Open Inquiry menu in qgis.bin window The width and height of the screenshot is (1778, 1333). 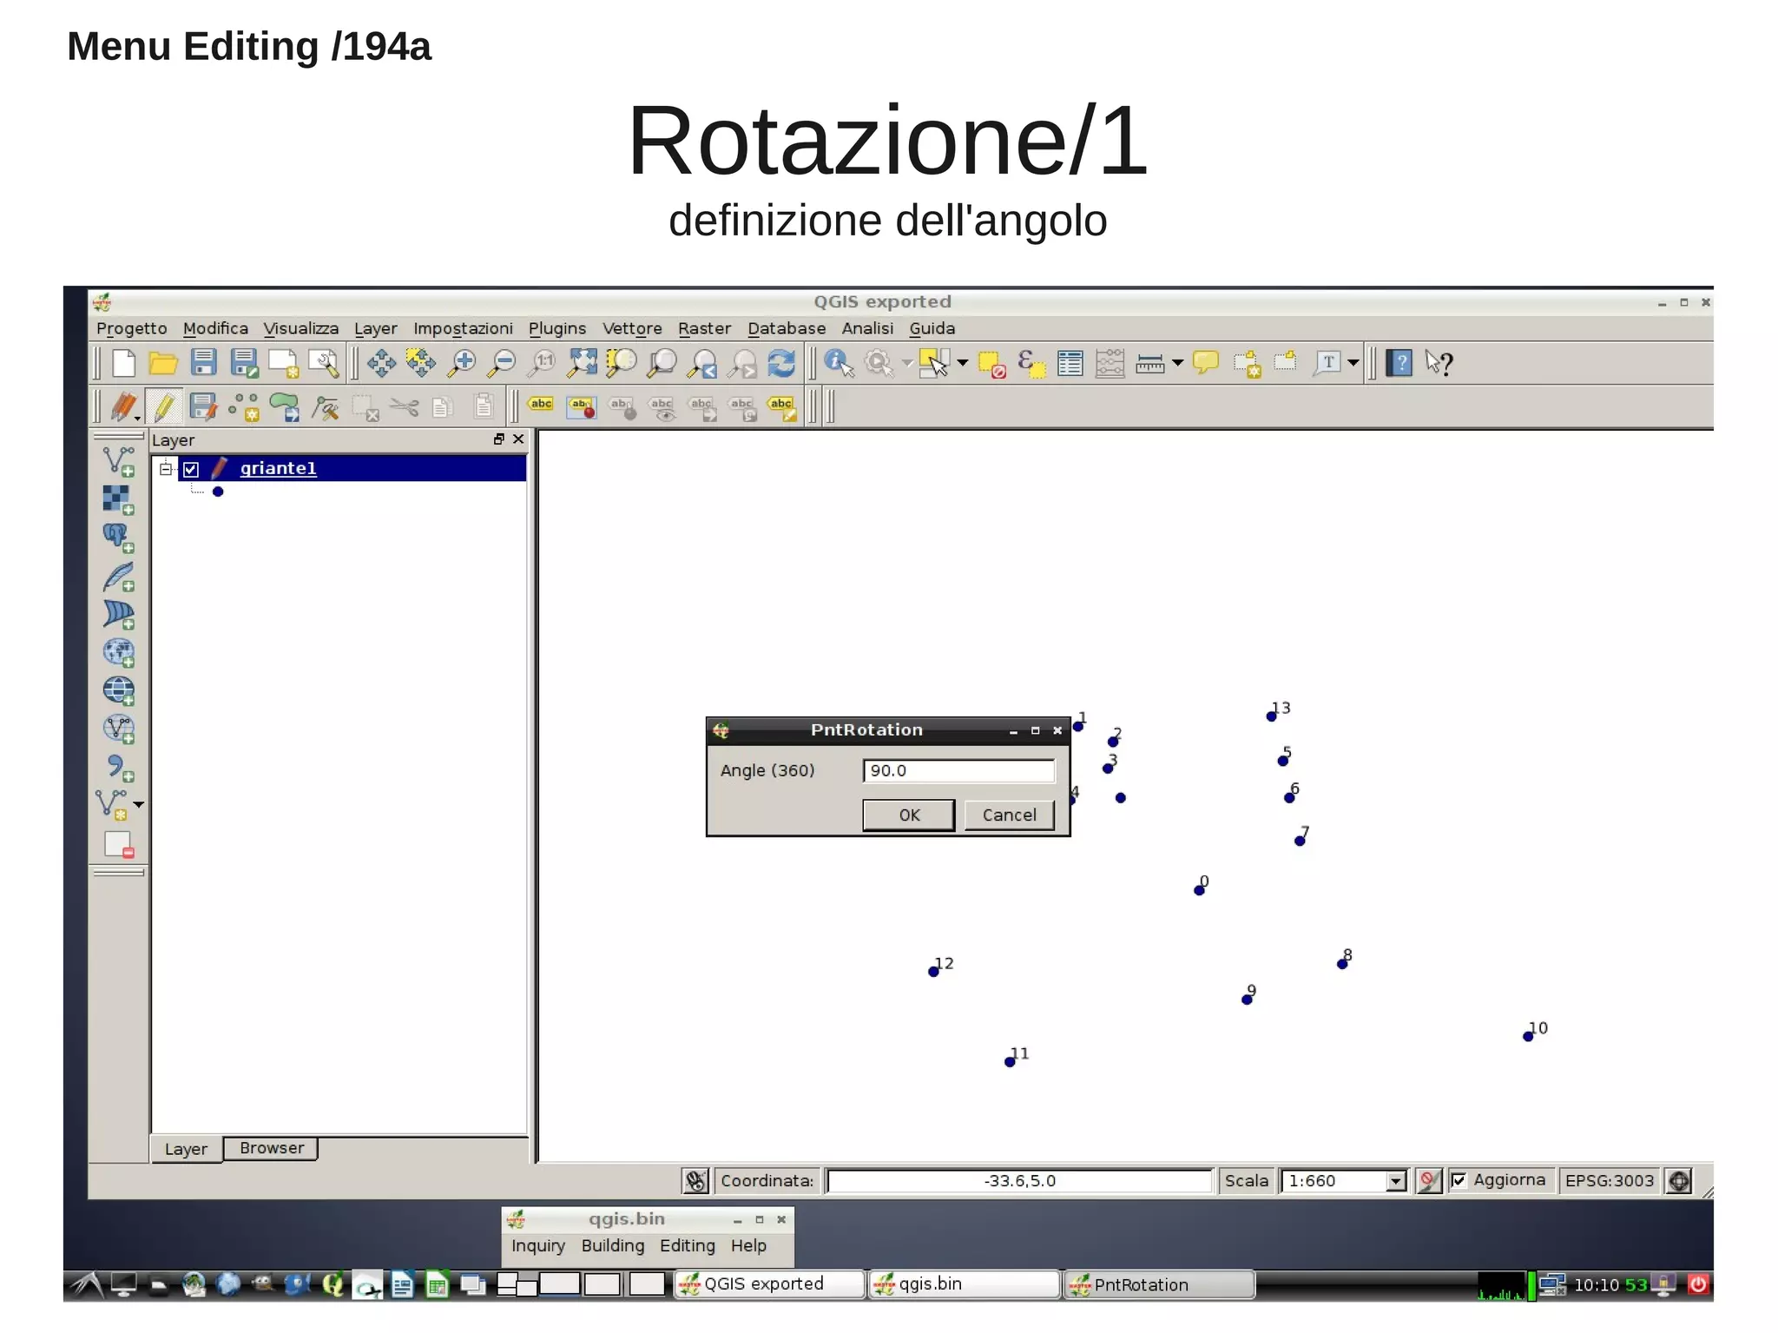click(537, 1245)
